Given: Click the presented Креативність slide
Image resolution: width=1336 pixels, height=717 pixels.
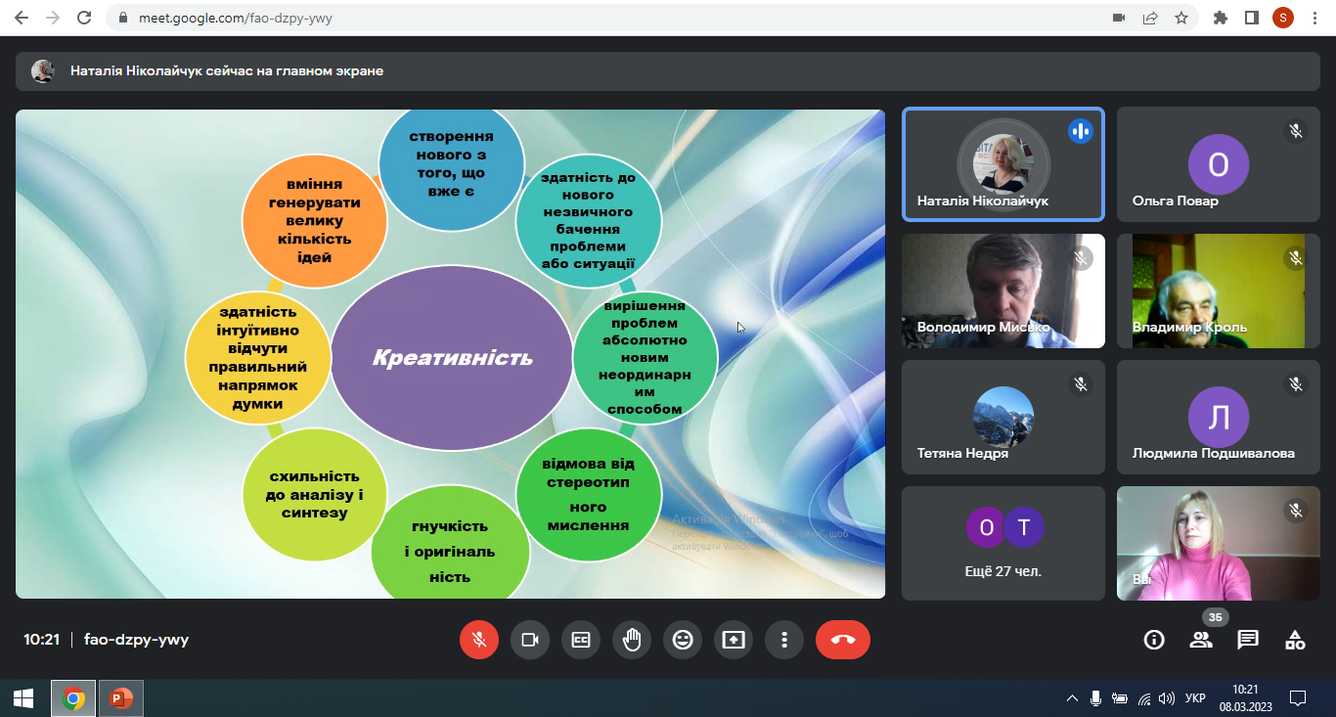Looking at the screenshot, I should (x=450, y=353).
